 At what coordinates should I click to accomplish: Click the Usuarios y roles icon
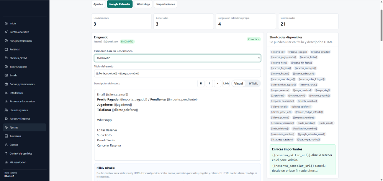7,110
